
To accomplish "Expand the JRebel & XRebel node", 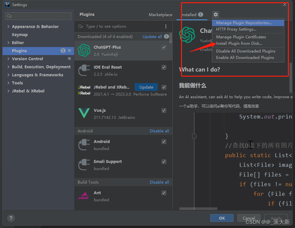I will click(x=8, y=91).
